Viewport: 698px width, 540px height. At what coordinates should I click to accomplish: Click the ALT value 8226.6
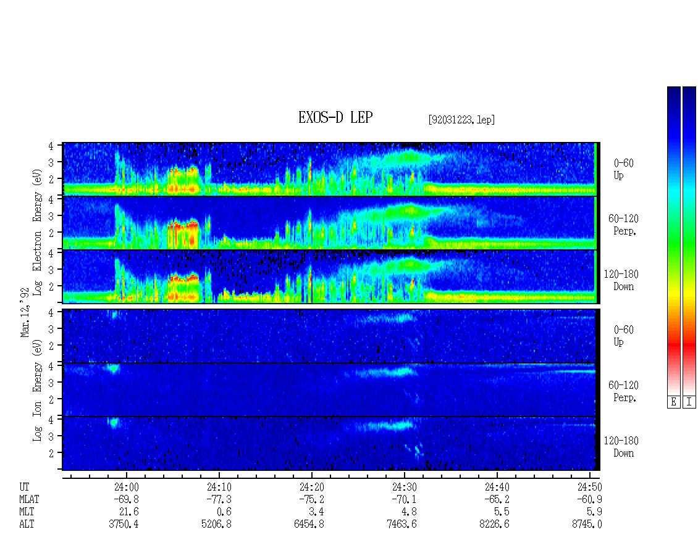point(494,525)
